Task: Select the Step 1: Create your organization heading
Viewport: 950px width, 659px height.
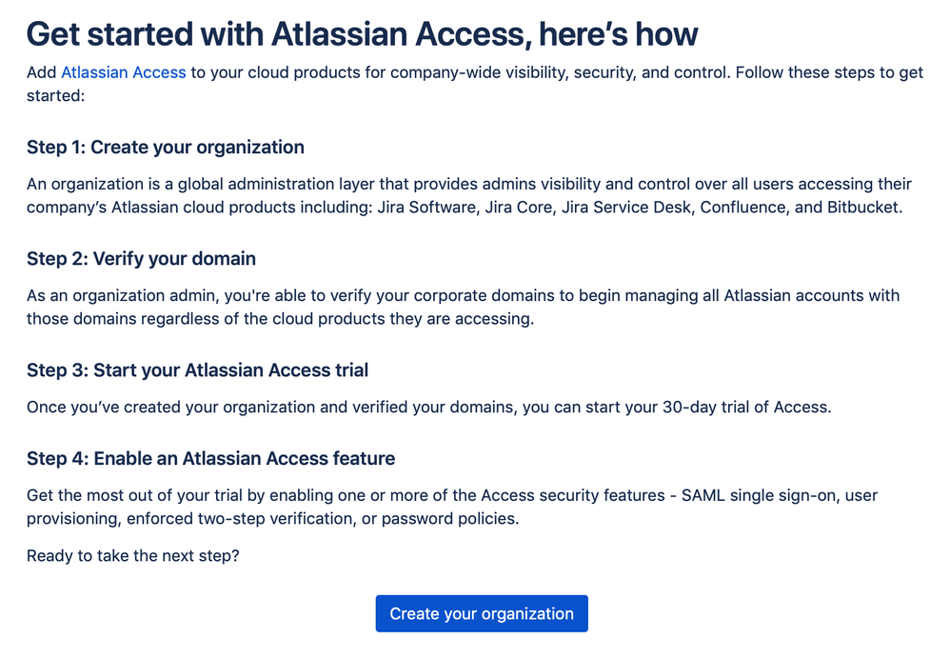Action: 165,148
